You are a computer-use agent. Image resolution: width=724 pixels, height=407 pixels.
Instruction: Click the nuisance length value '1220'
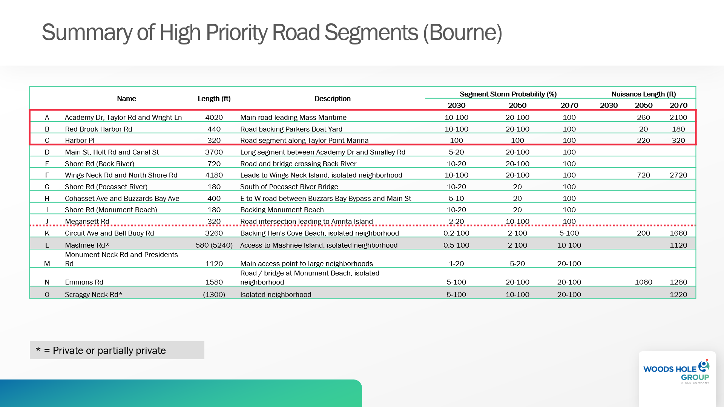click(678, 295)
